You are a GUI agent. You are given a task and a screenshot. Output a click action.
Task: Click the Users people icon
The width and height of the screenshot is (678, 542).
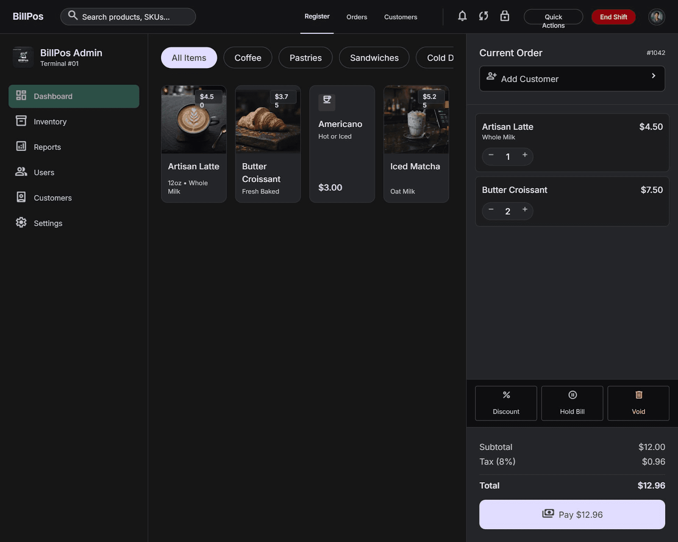pyautogui.click(x=21, y=171)
